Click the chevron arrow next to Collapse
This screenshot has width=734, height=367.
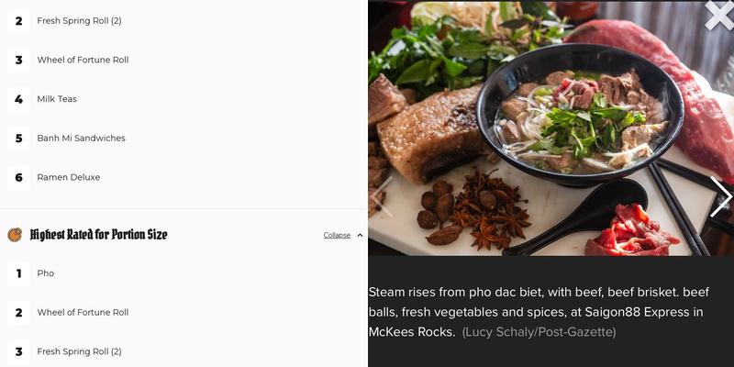click(x=360, y=235)
